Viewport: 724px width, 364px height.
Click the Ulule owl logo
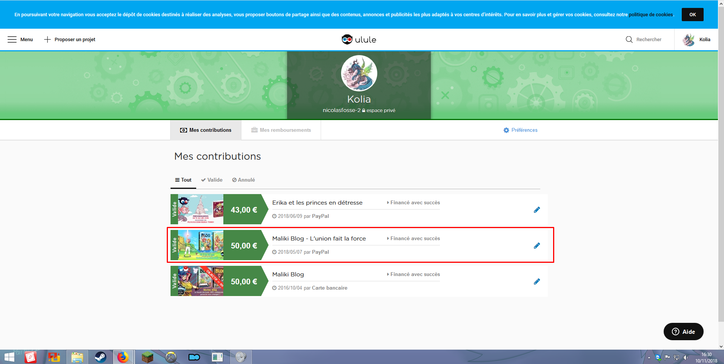coord(347,40)
